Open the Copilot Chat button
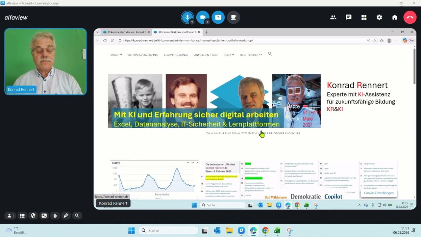The image size is (421, 237). (408, 40)
